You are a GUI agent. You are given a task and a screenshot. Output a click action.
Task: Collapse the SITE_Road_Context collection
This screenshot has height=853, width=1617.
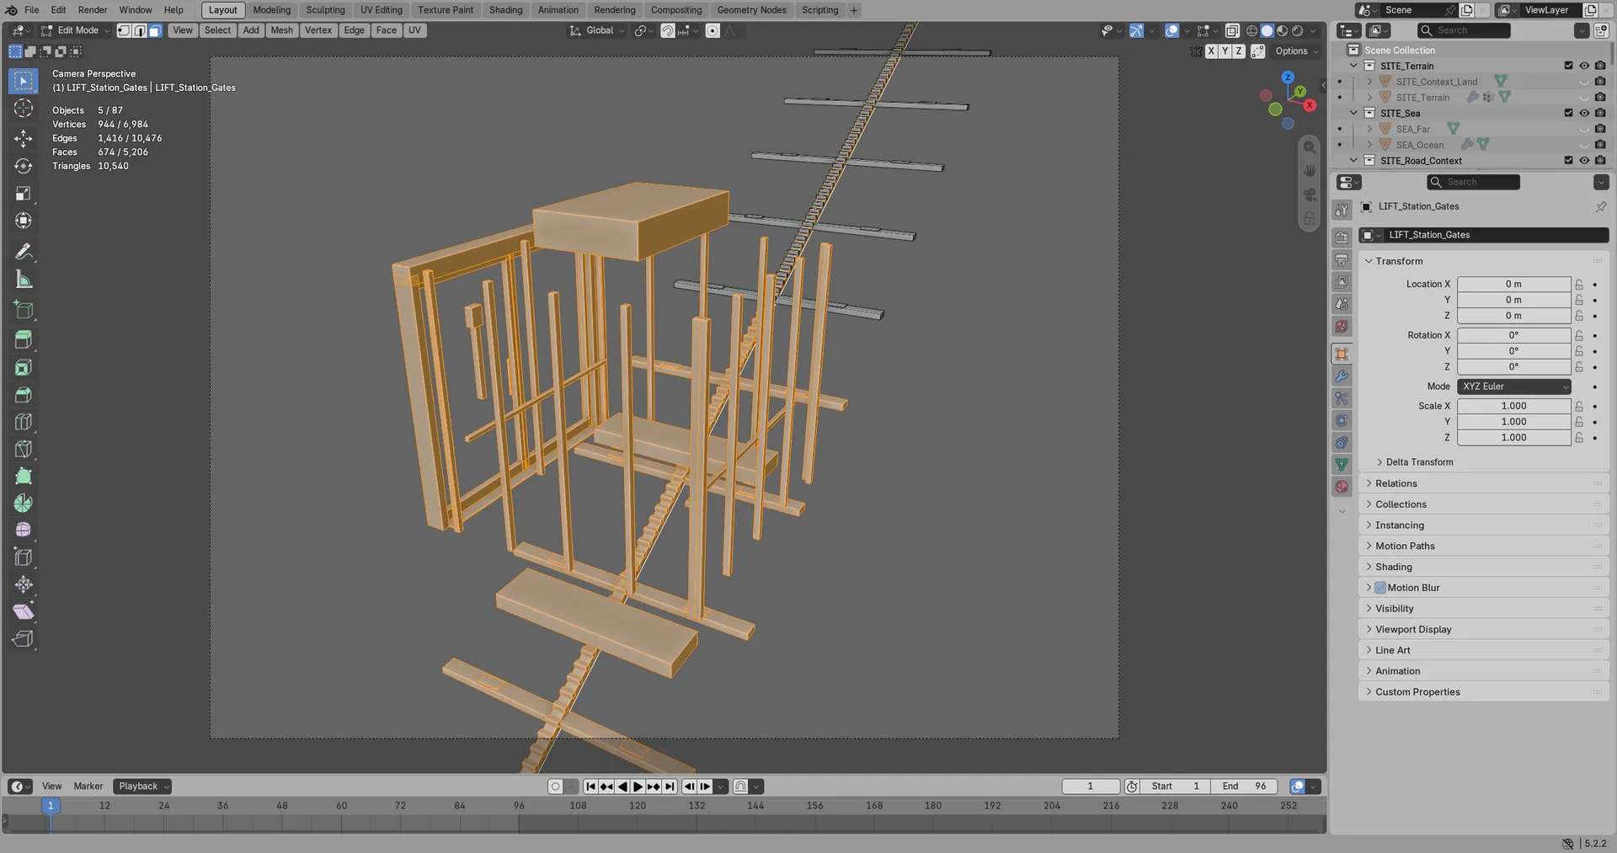[1354, 161]
